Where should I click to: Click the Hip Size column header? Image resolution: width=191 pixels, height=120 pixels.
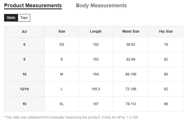tap(166, 31)
